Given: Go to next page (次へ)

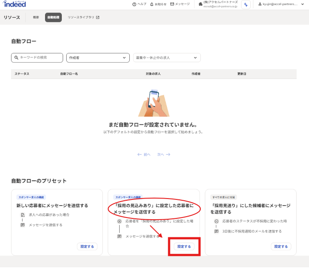Looking at the screenshot, I should tap(164, 154).
